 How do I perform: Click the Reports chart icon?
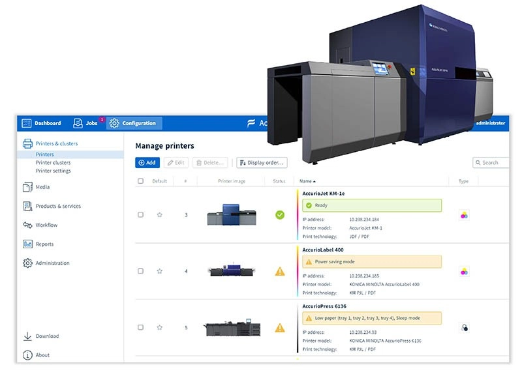(x=27, y=244)
